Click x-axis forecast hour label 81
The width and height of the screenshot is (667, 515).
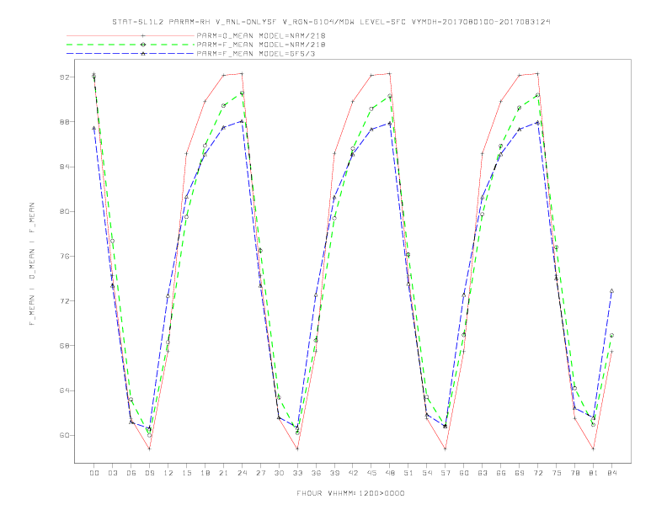coord(594,473)
